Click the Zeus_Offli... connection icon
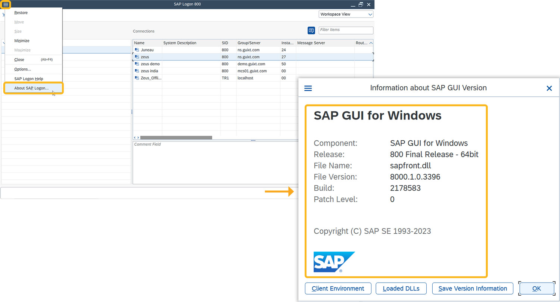The height and width of the screenshot is (302, 560). tap(137, 78)
